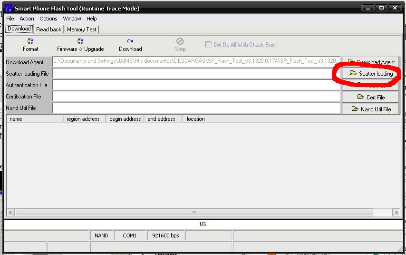Switch to the Download tab

(19, 29)
